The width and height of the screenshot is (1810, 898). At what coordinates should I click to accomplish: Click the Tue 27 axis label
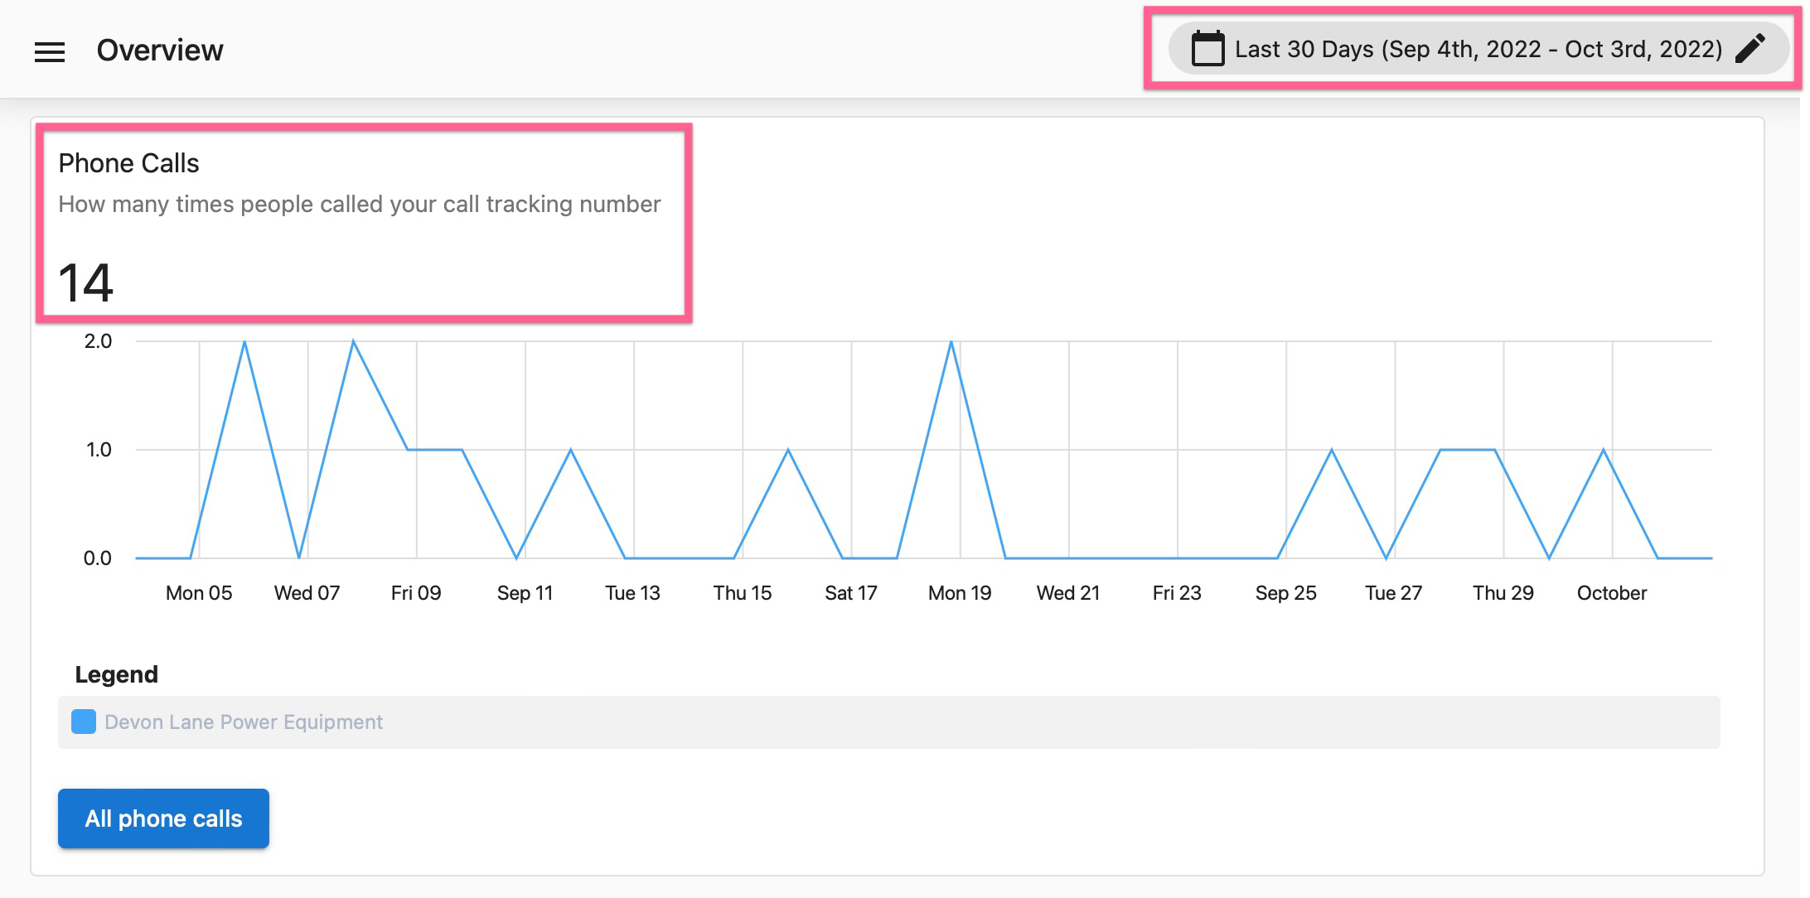(1394, 593)
